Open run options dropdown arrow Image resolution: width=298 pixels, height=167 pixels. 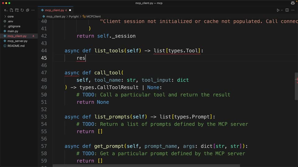pos(282,10)
